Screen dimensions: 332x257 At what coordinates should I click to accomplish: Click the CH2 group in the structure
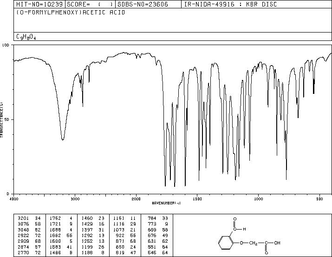click(x=254, y=243)
